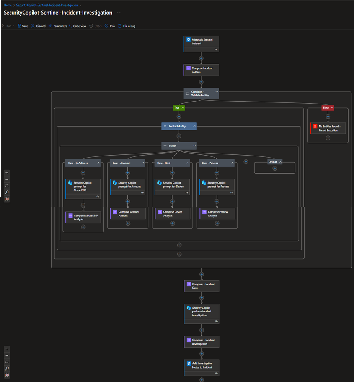The image size is (354, 382).
Task: Add step between AbuseIPDB prompt and Compose AbuseDBIP Analysis
Action: [x=83, y=205]
